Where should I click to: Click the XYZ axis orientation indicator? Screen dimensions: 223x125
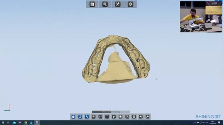[x=7, y=107]
